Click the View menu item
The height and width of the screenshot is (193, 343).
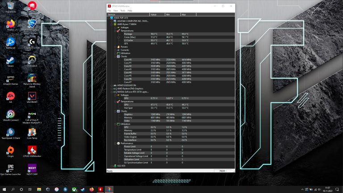point(115,10)
